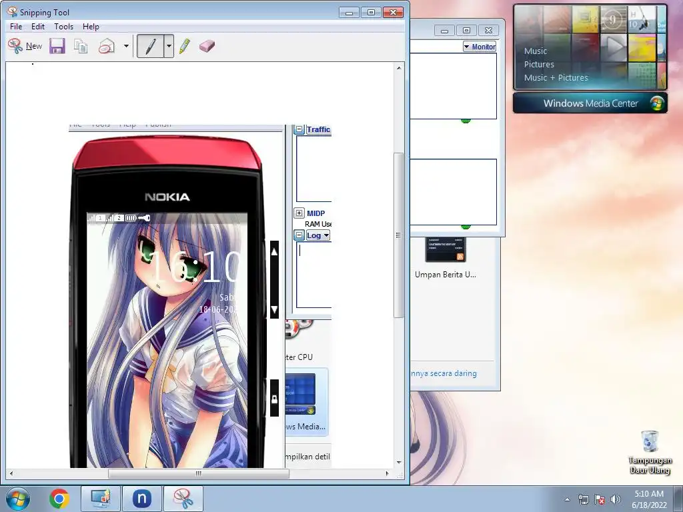Click the Log text area in the snip
Image resolution: width=683 pixels, height=512 pixels.
click(314, 275)
